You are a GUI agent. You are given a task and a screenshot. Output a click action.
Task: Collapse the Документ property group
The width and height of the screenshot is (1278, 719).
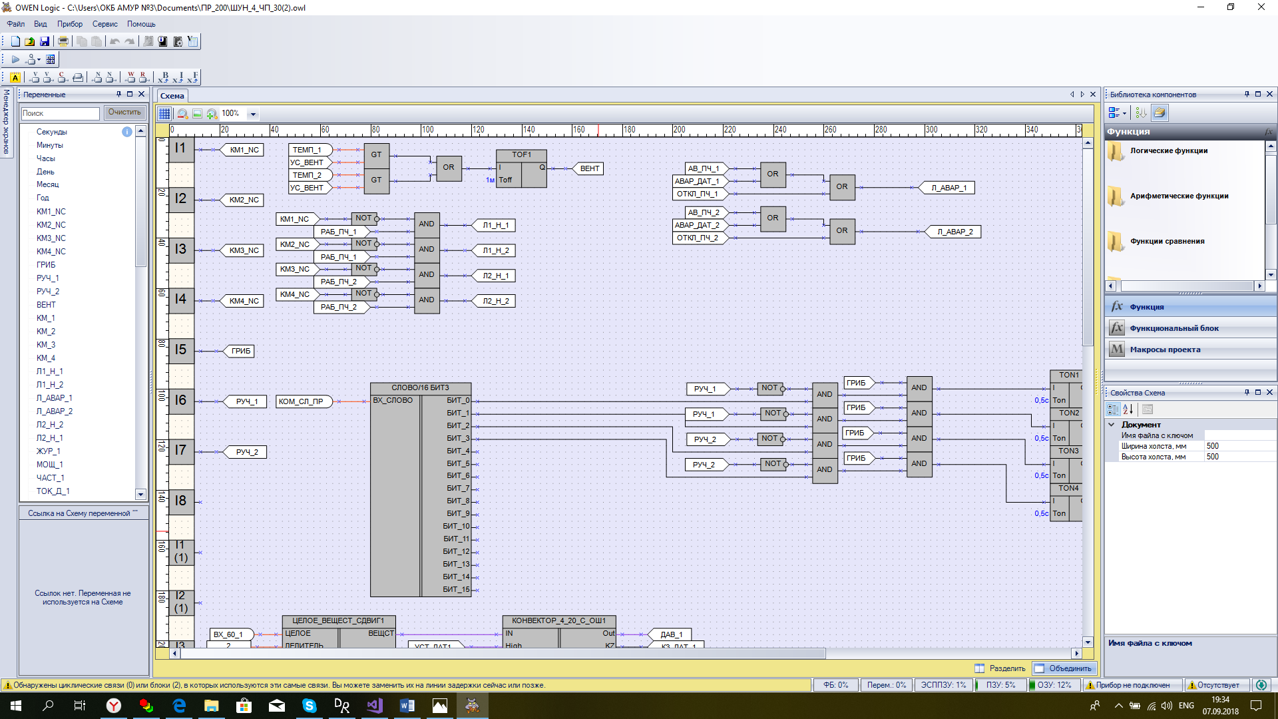[x=1111, y=424]
